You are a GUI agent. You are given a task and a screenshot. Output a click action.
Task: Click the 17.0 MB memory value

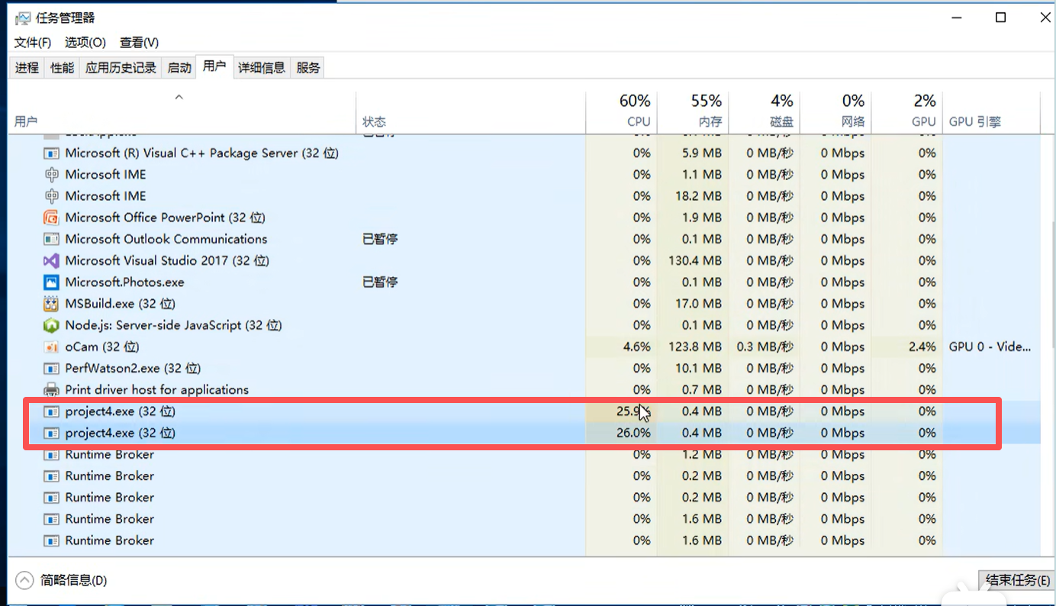tap(699, 304)
